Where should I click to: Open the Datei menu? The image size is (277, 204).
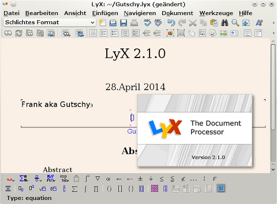click(x=12, y=13)
